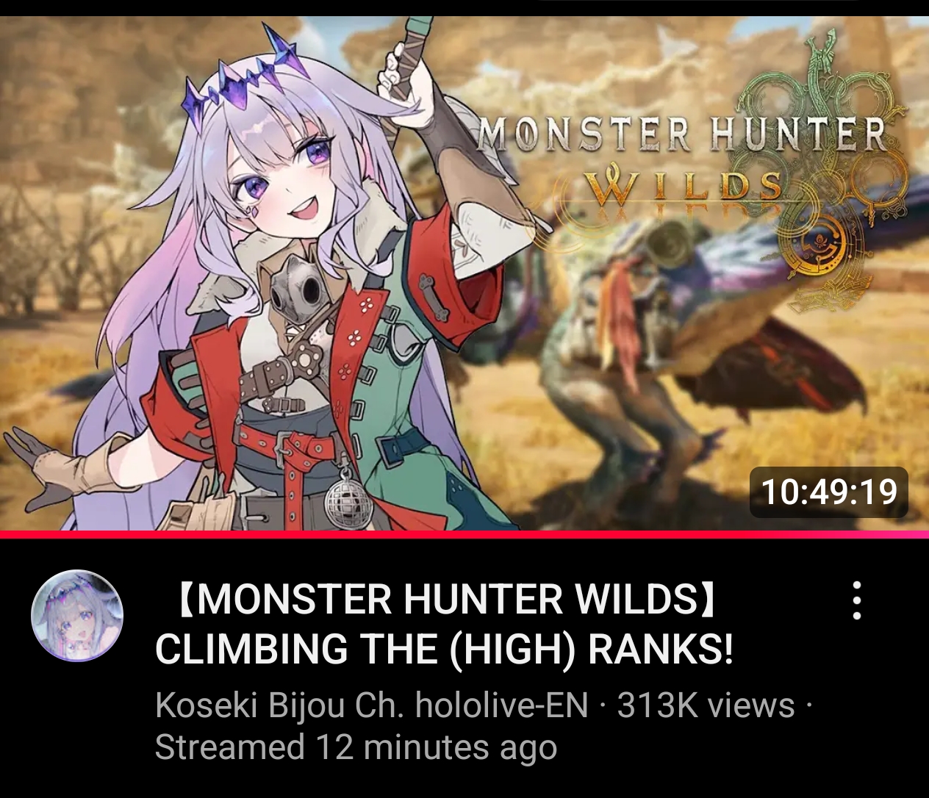Open the three-dot more options menu
929x798 pixels.
click(x=856, y=601)
